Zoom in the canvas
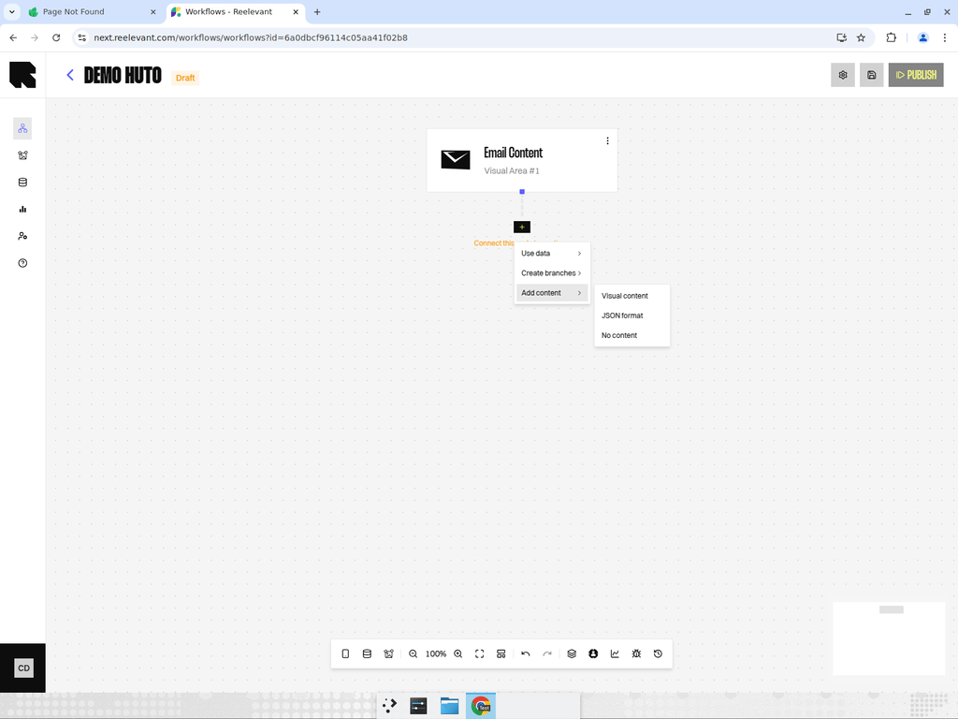 pos(458,653)
